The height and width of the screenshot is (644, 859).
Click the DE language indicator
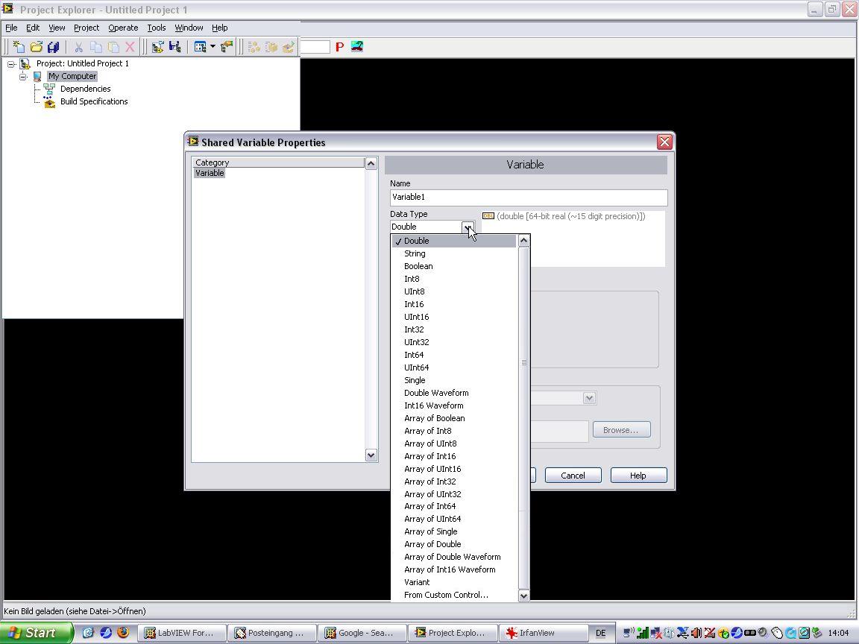[x=601, y=633]
